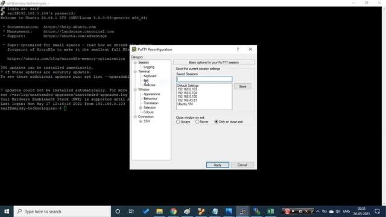Expand the SSH tree node
Image resolution: width=386 pixels, height=217 pixels.
(141, 121)
